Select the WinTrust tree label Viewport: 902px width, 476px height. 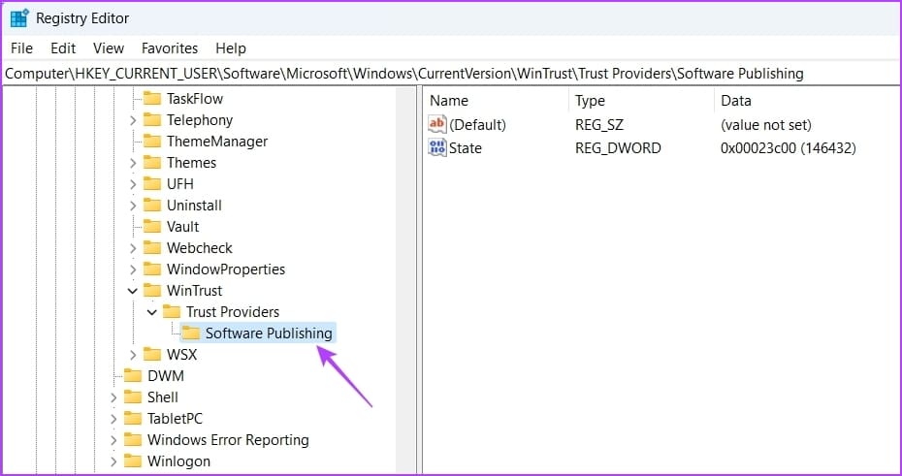click(194, 290)
